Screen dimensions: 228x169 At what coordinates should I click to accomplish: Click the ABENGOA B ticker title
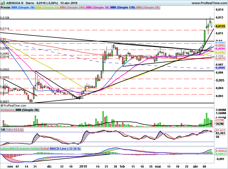point(14,3)
